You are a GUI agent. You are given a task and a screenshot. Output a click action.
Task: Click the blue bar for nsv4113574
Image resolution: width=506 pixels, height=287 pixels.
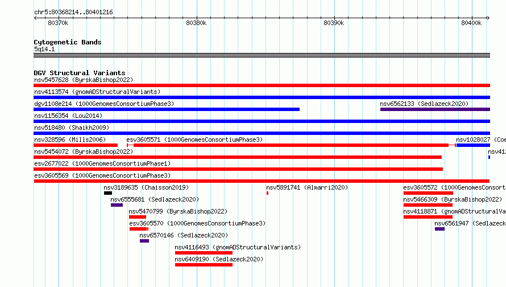262,97
